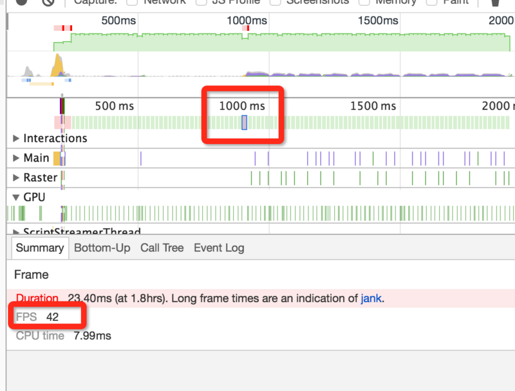
Task: Select the CPU time value "7.99ms"
Action: click(92, 336)
